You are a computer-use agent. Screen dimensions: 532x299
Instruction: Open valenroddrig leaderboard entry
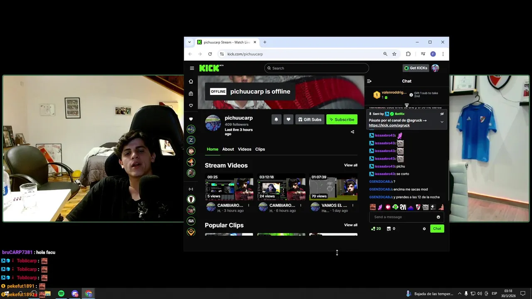[389, 95]
